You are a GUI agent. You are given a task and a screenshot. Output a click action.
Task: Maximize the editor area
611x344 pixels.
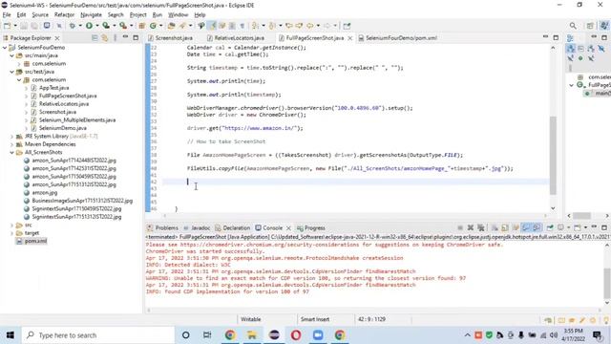[x=556, y=37]
